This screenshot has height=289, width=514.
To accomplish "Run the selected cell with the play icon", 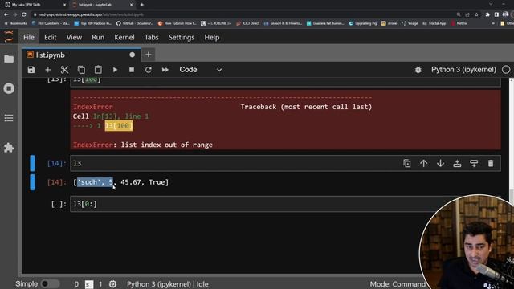I will click(x=115, y=70).
